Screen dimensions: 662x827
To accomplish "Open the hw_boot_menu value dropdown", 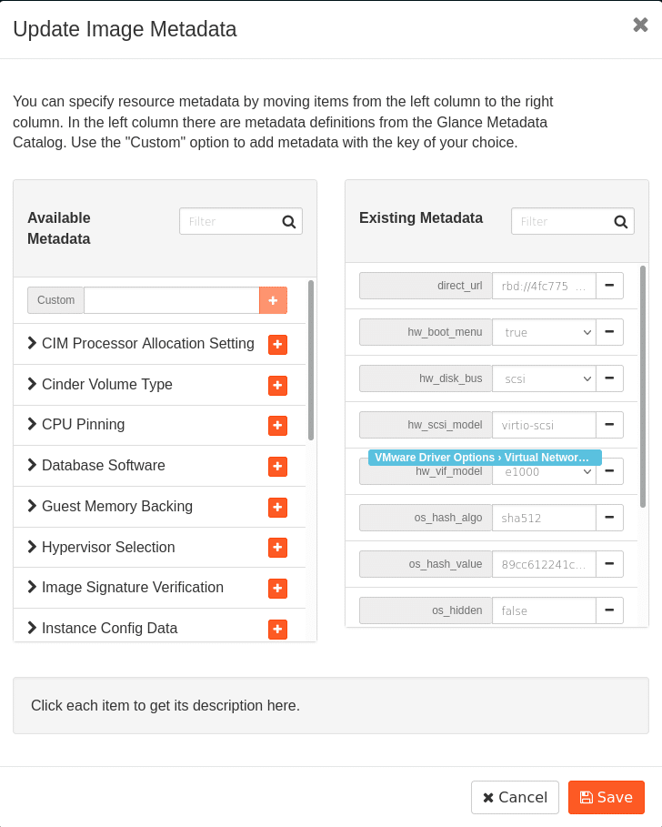I will coord(544,332).
